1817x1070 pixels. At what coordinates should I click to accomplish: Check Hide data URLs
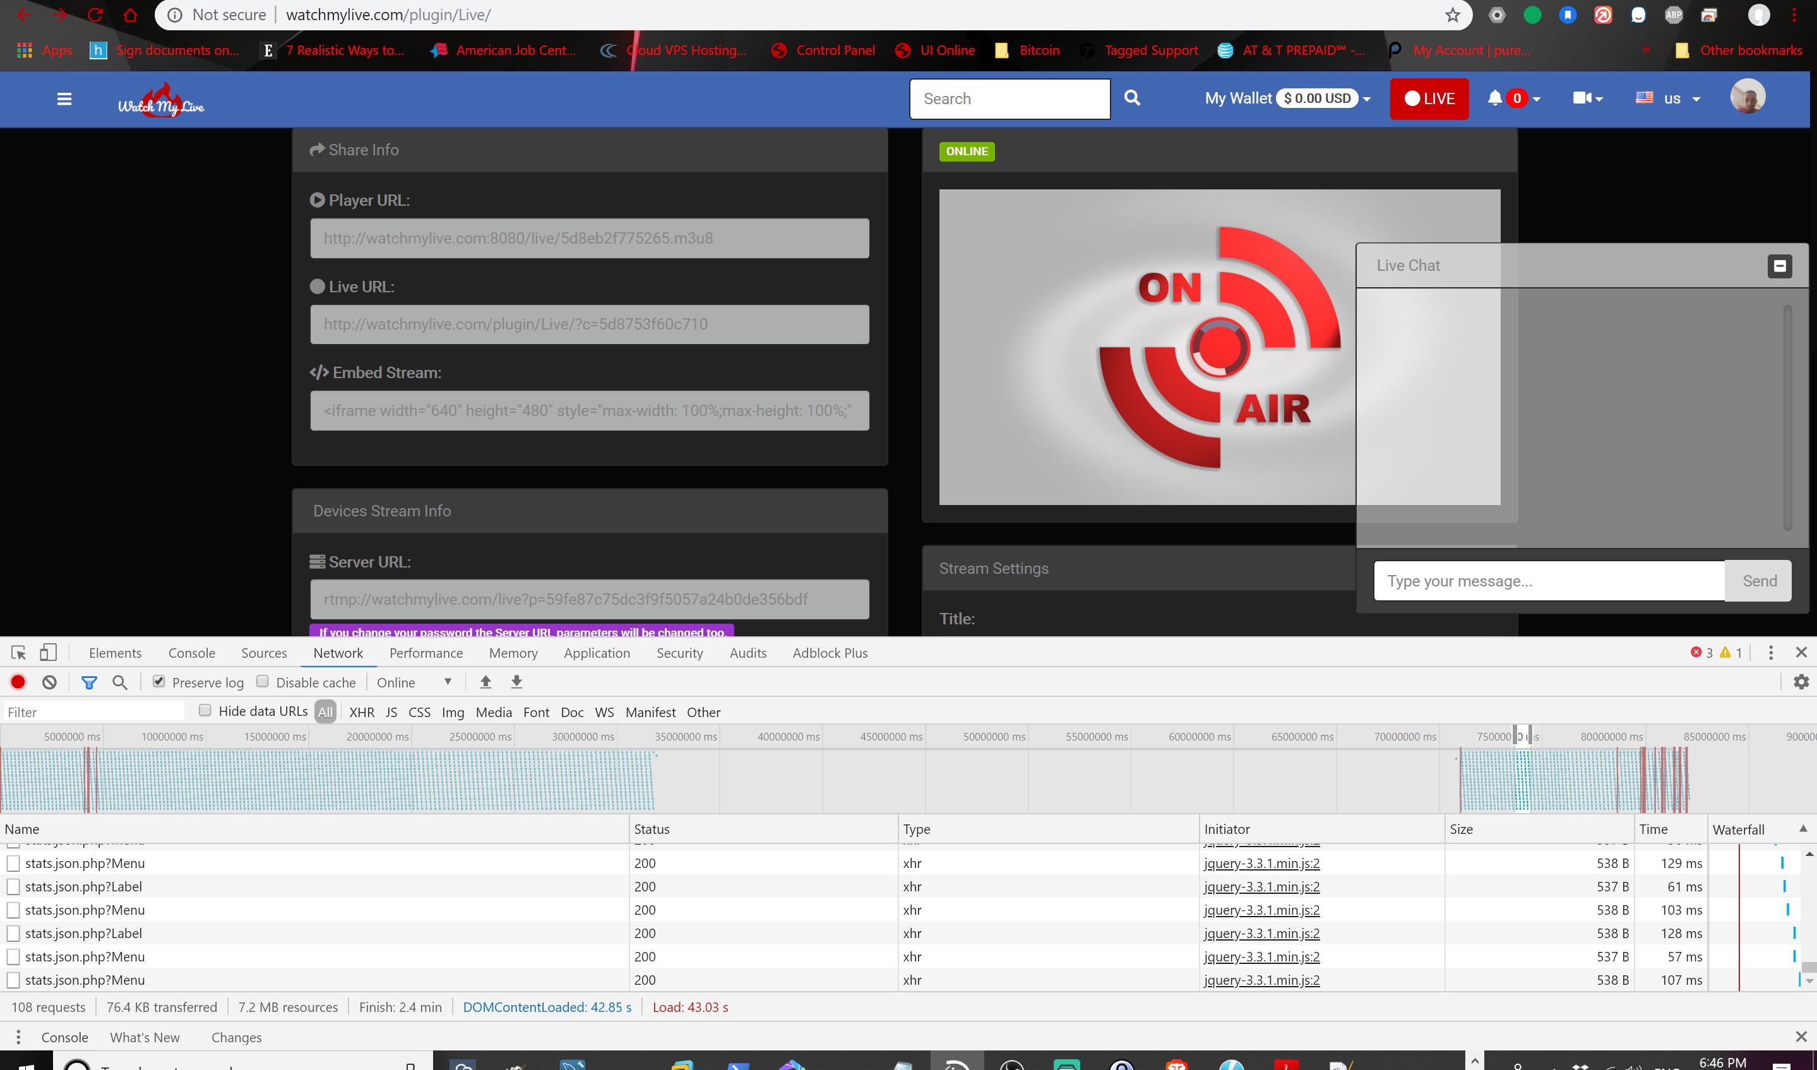(205, 710)
